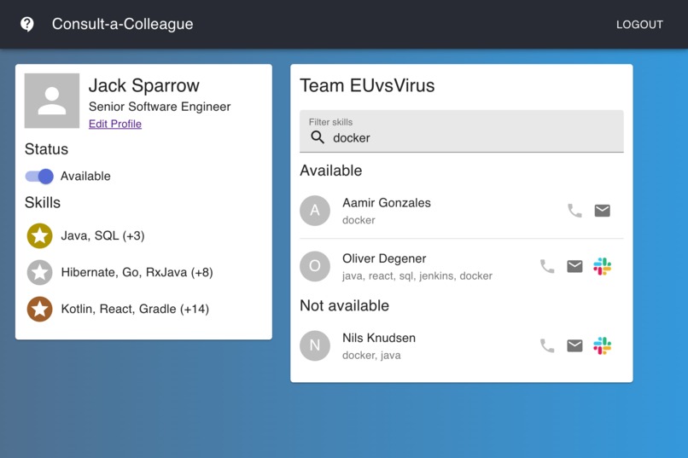Toggle the Available status switch

pyautogui.click(x=39, y=177)
